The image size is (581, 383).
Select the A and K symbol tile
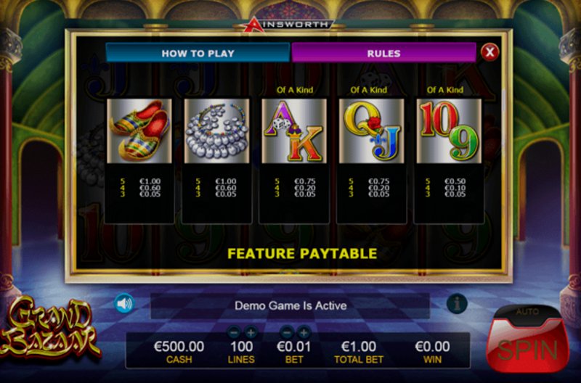(294, 131)
